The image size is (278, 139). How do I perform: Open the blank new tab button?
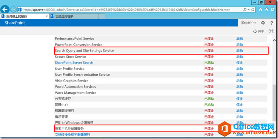[102, 16]
